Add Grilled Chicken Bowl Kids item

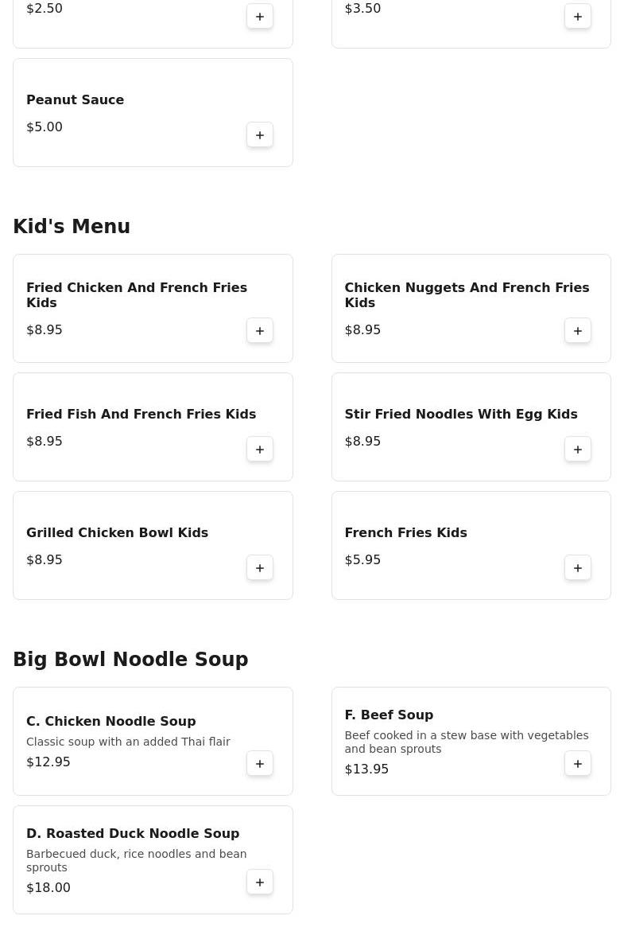click(x=260, y=568)
